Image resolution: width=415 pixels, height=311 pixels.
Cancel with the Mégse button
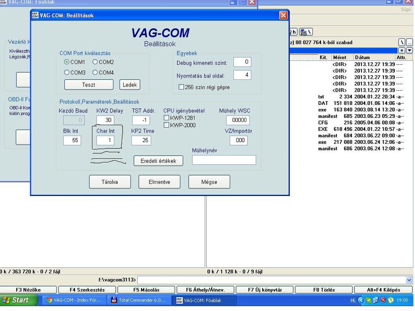[x=209, y=182]
